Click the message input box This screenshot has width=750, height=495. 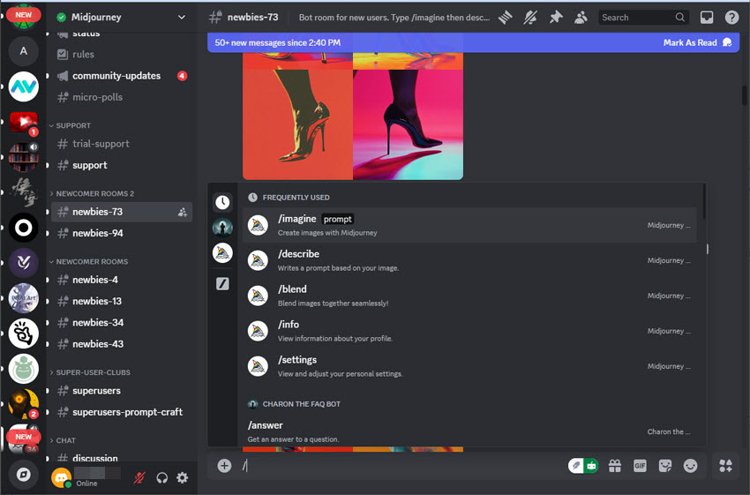[401, 465]
